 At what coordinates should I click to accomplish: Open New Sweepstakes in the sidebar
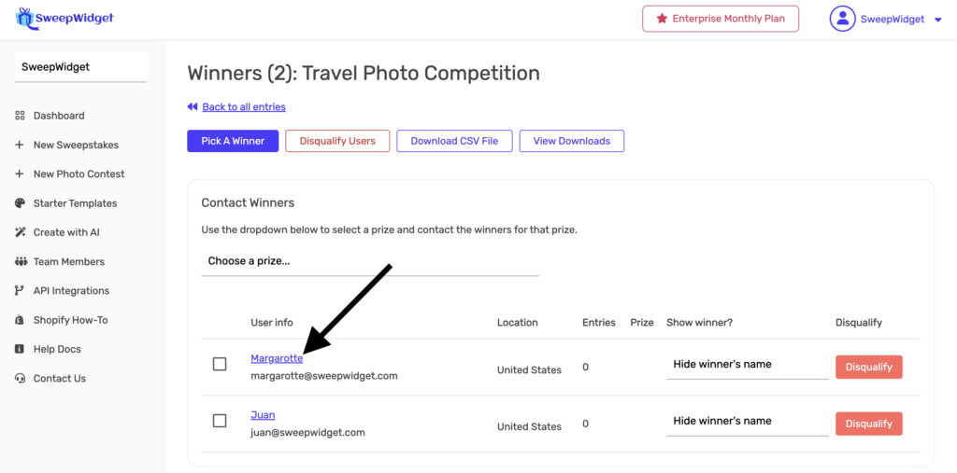76,146
